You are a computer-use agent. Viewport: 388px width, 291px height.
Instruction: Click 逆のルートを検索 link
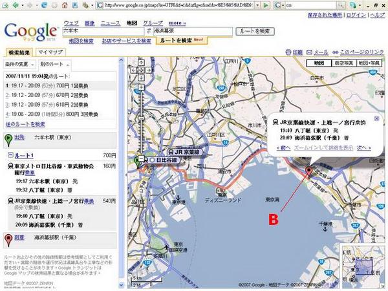pos(25,124)
